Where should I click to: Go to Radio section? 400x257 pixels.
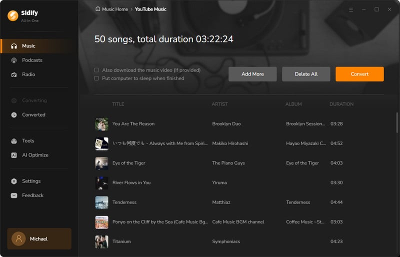coord(40,74)
